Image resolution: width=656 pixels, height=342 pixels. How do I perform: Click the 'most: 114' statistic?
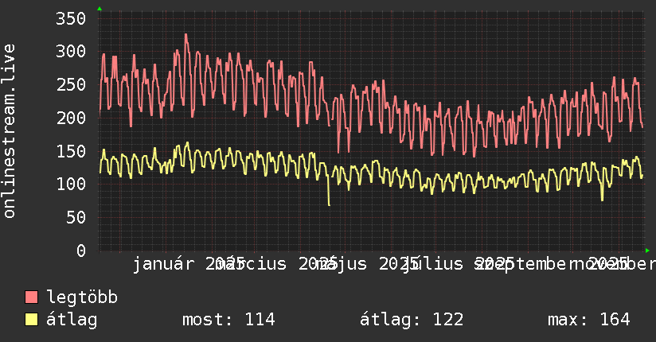point(228,320)
